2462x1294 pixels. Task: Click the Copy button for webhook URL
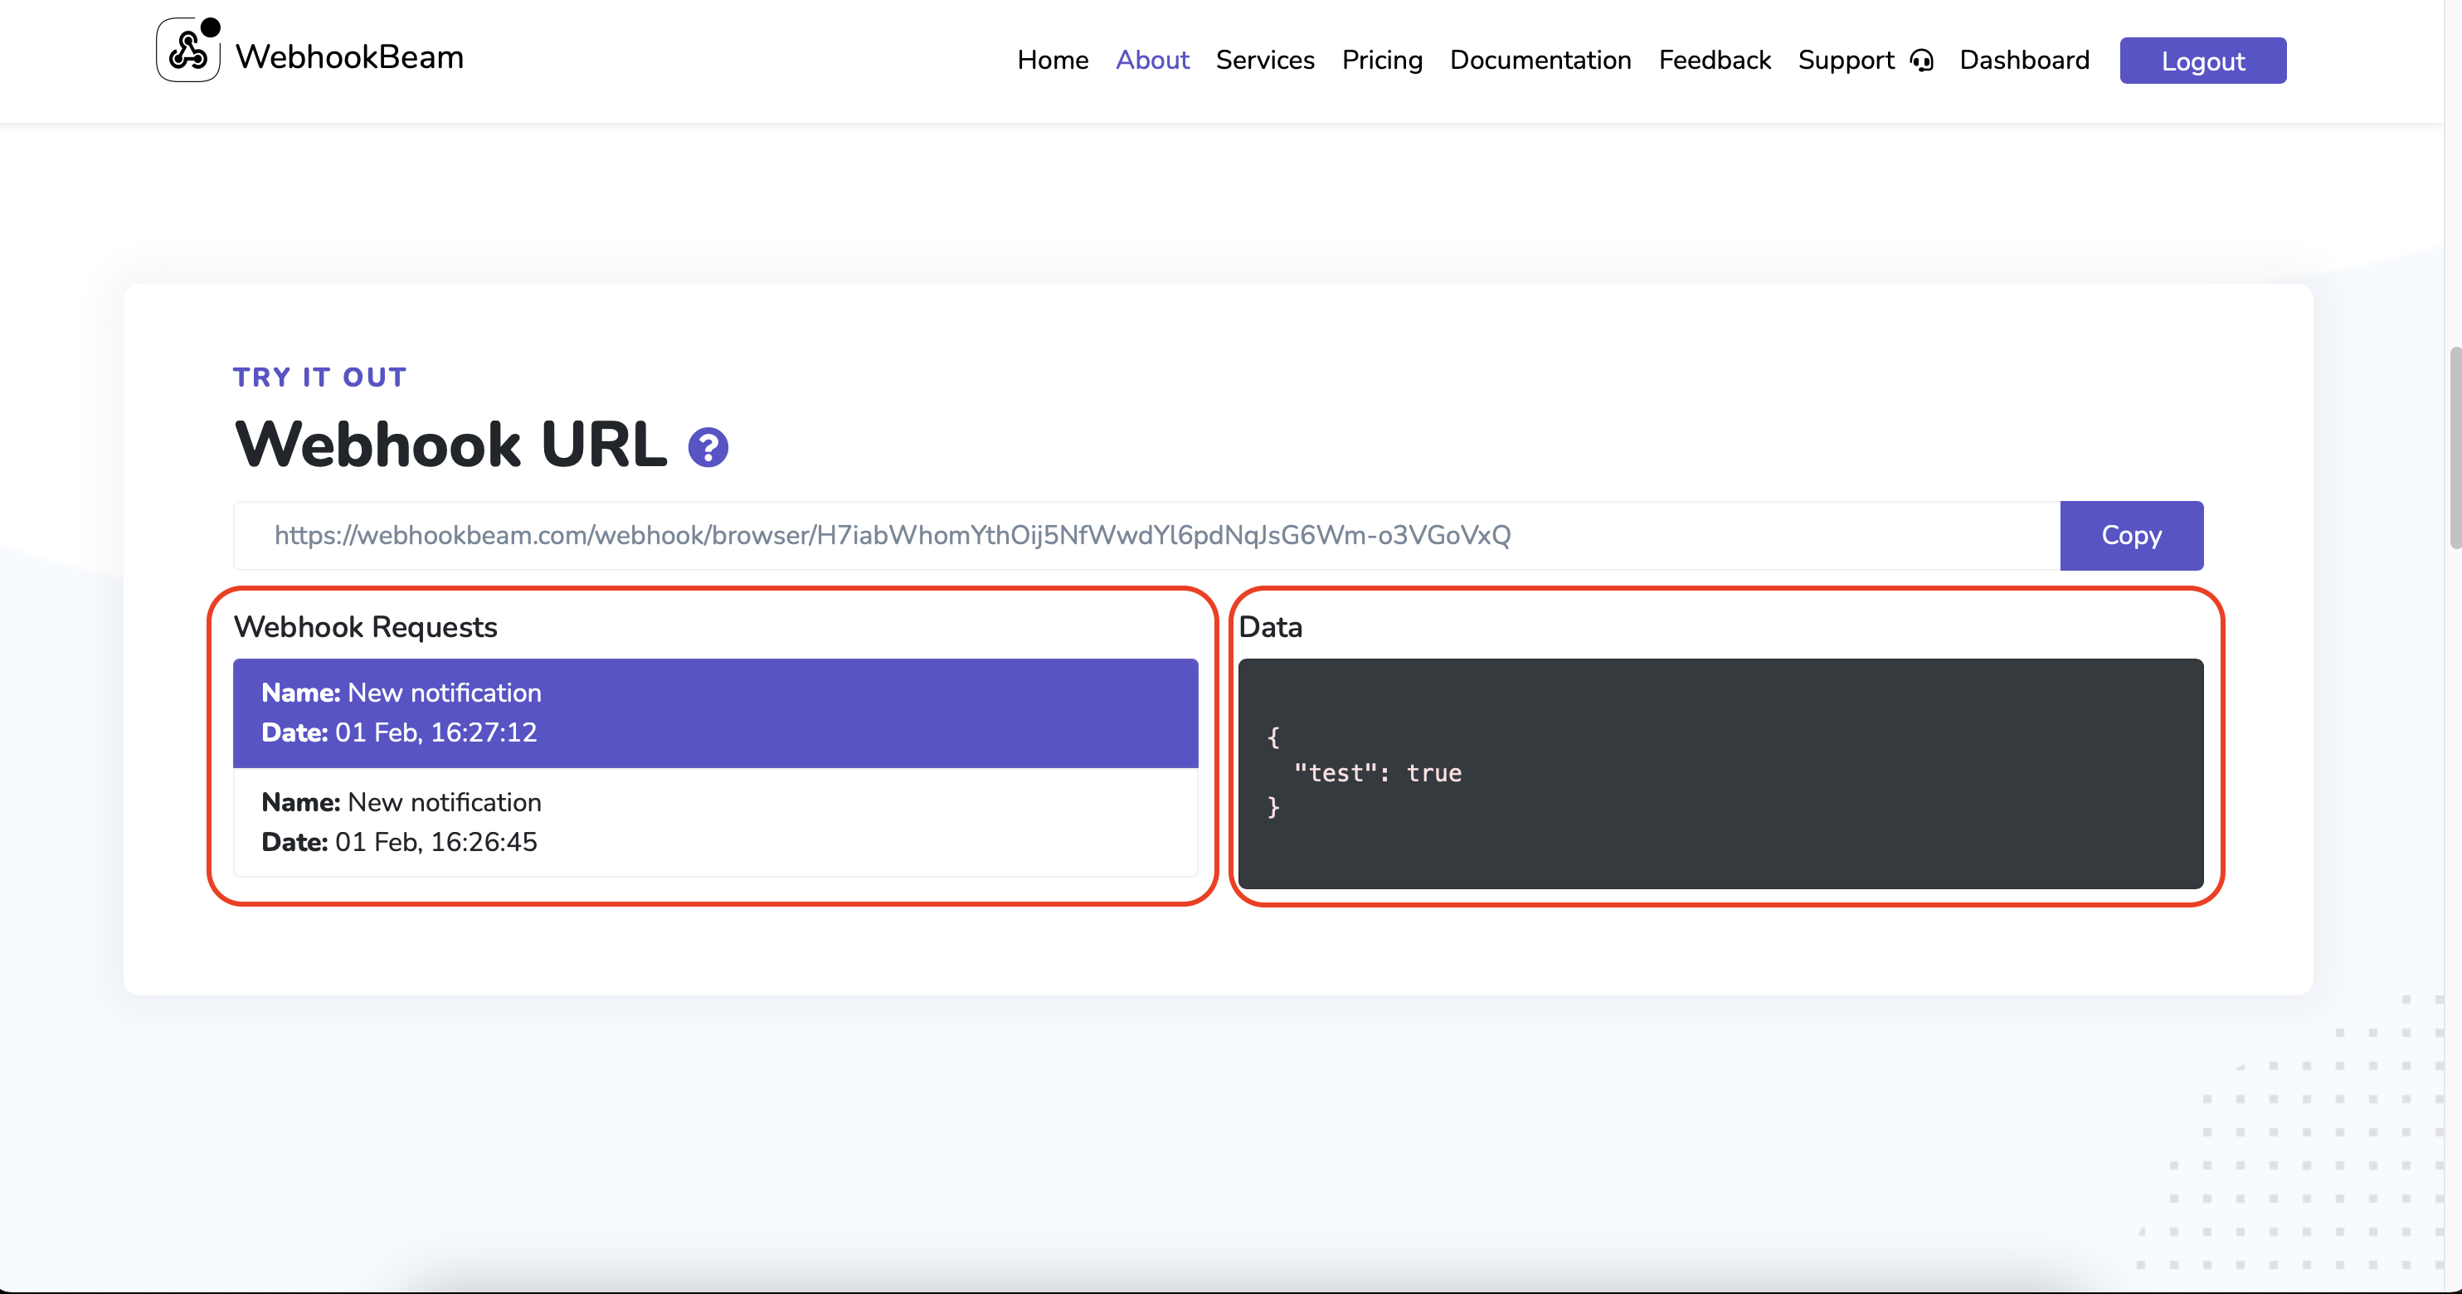2132,536
